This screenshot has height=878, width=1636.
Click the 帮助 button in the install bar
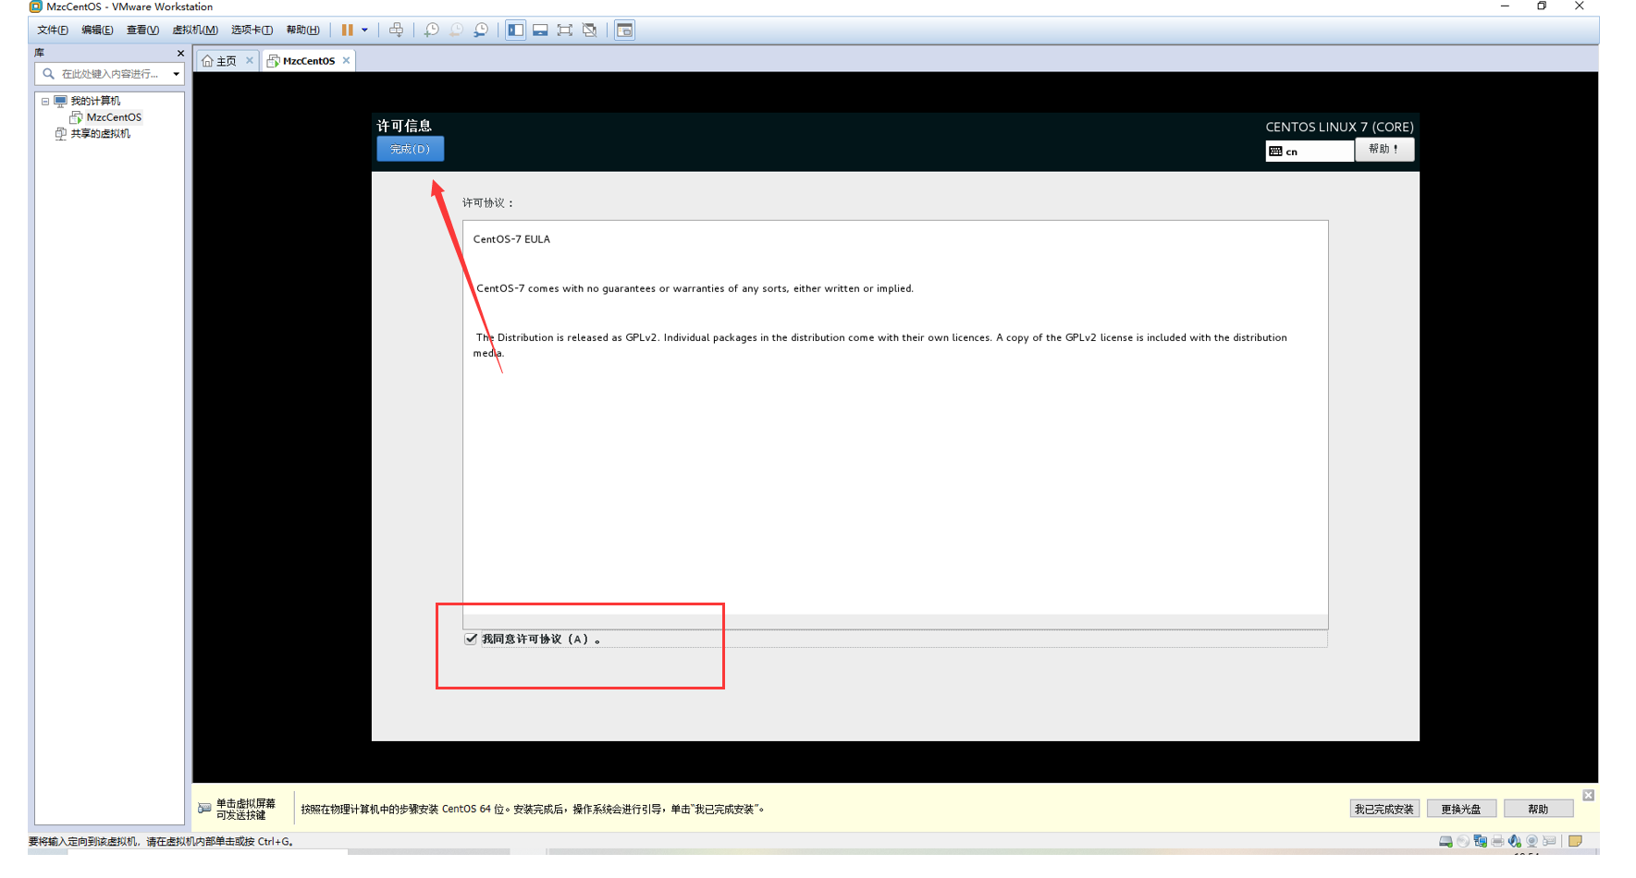click(1538, 809)
